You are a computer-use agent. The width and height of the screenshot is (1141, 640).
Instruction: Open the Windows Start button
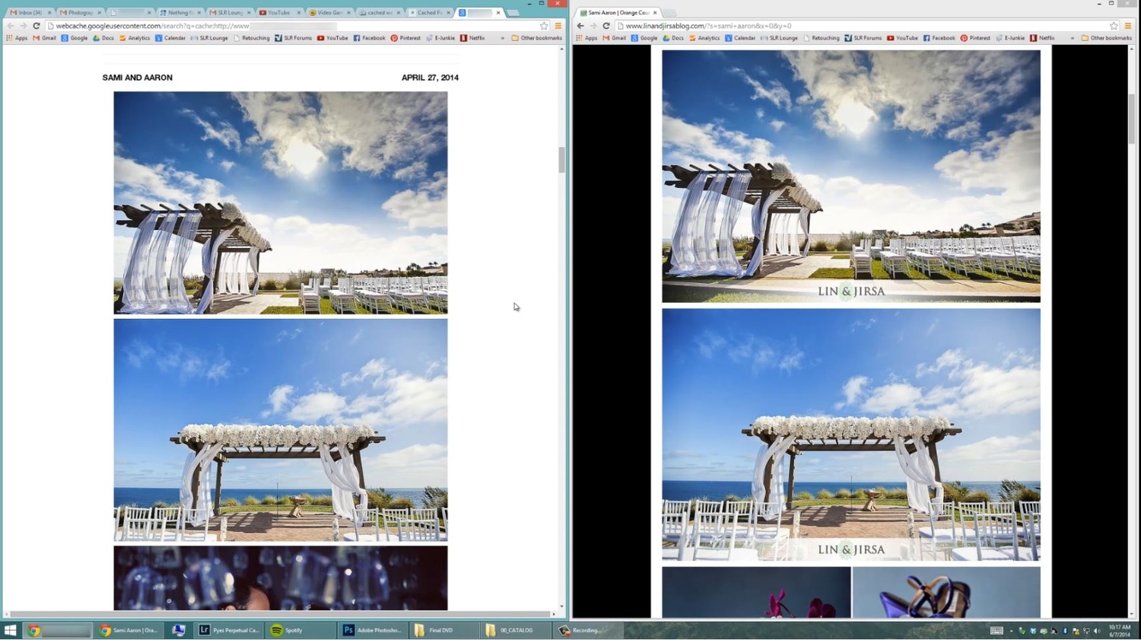[11, 630]
